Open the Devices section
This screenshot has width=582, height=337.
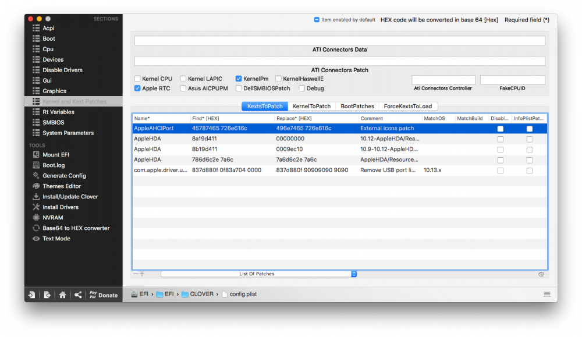tap(53, 59)
